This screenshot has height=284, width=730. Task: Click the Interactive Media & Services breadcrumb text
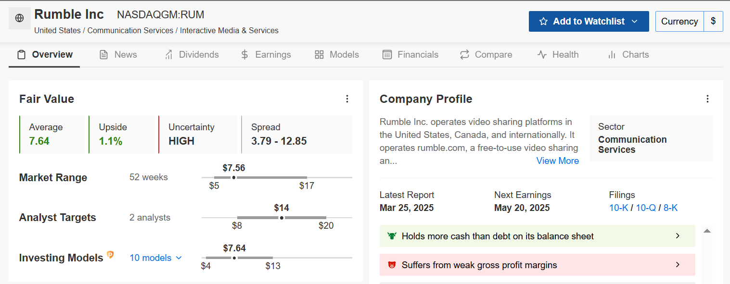point(230,31)
